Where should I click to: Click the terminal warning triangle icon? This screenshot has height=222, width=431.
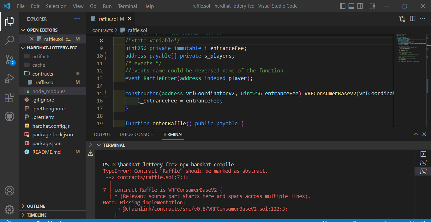point(91,153)
